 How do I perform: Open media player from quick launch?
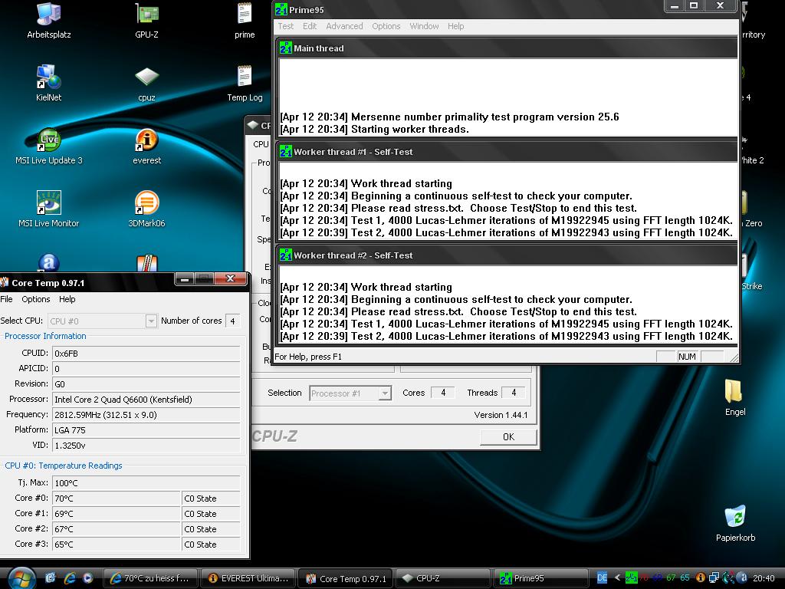[87, 578]
